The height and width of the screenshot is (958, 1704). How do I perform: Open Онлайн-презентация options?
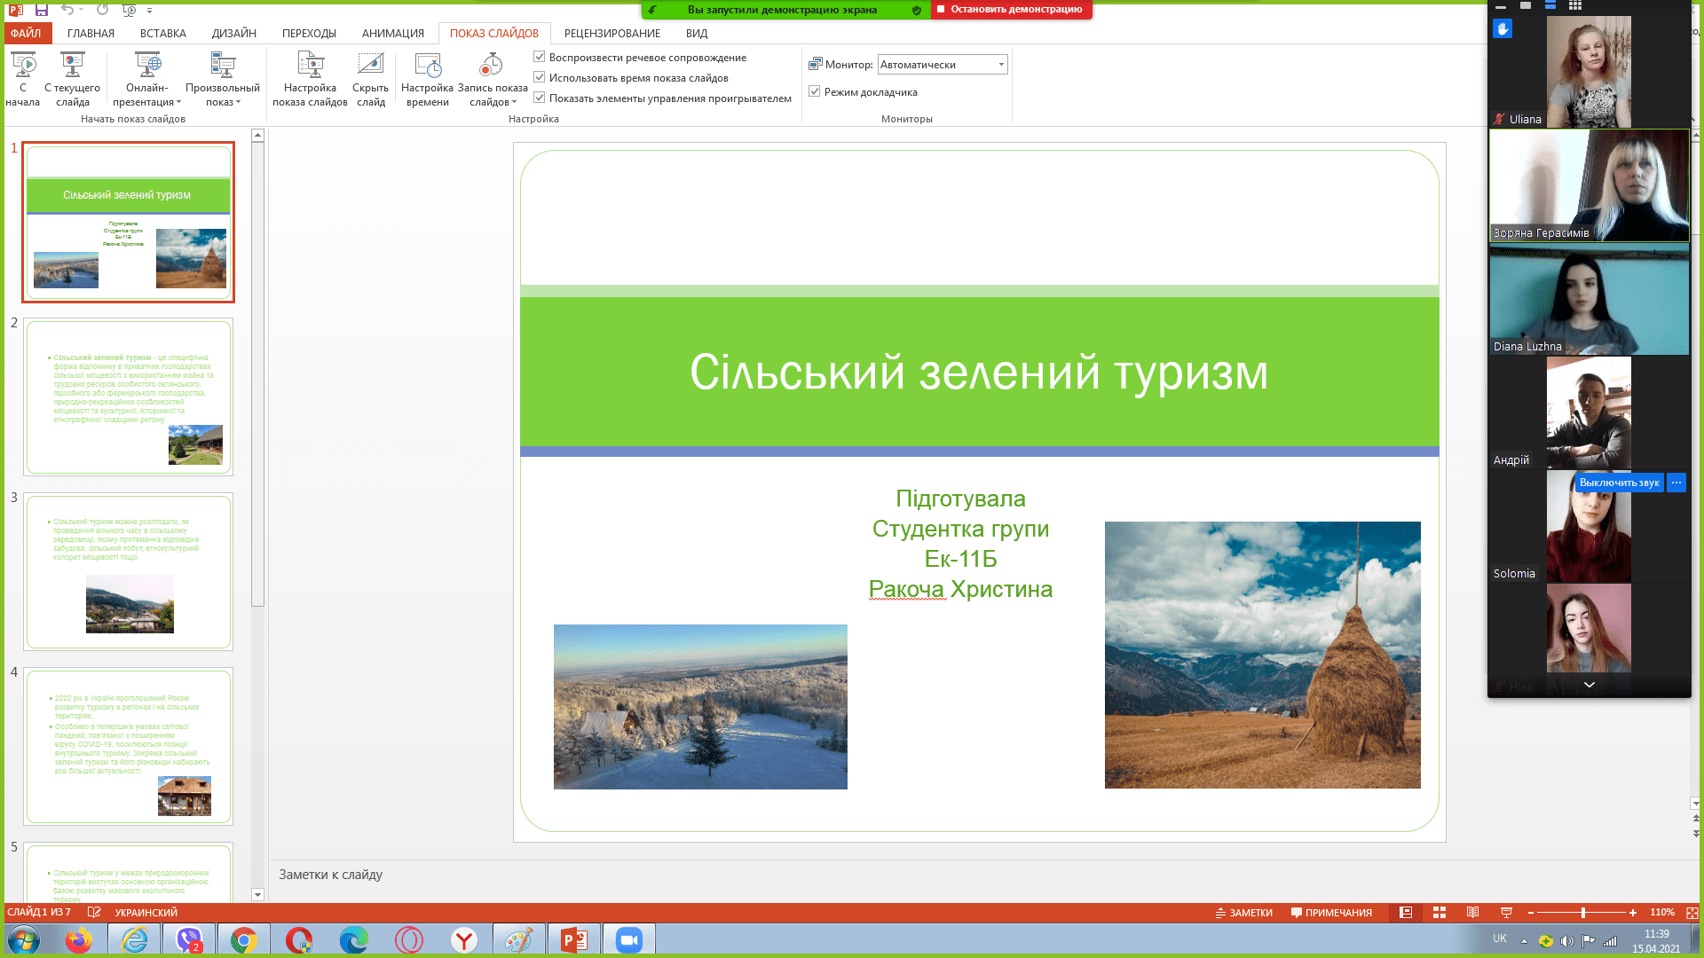pyautogui.click(x=147, y=79)
